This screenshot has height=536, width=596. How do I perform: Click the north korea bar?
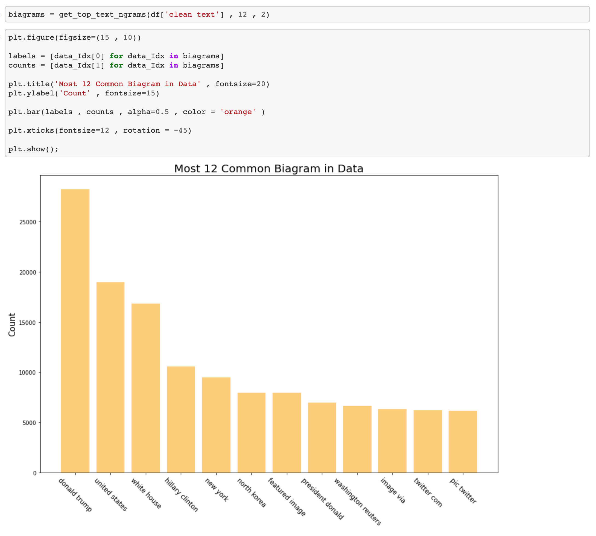coord(252,432)
